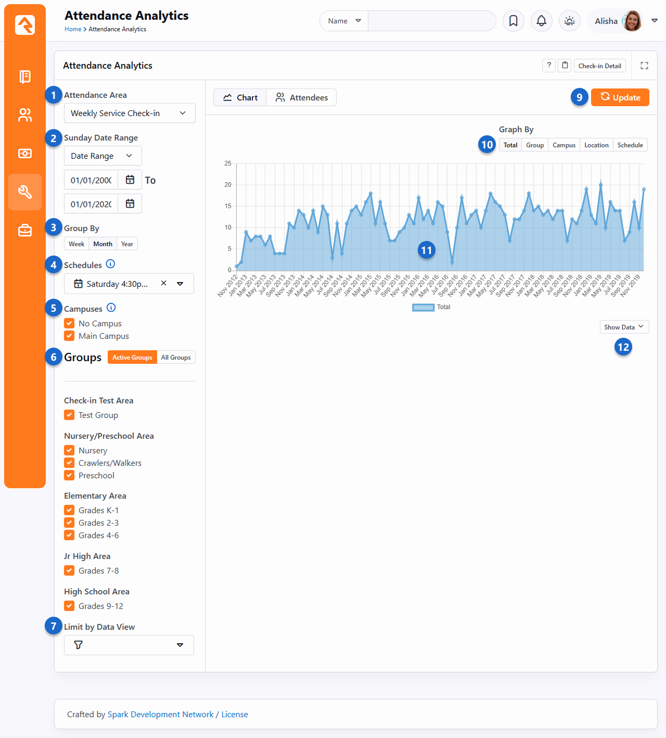Click the help question mark icon
The image size is (666, 738).
click(549, 66)
